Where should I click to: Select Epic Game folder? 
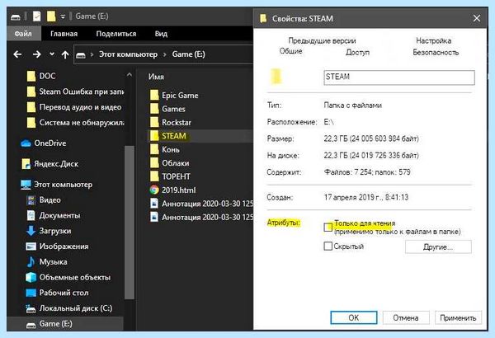coord(174,96)
